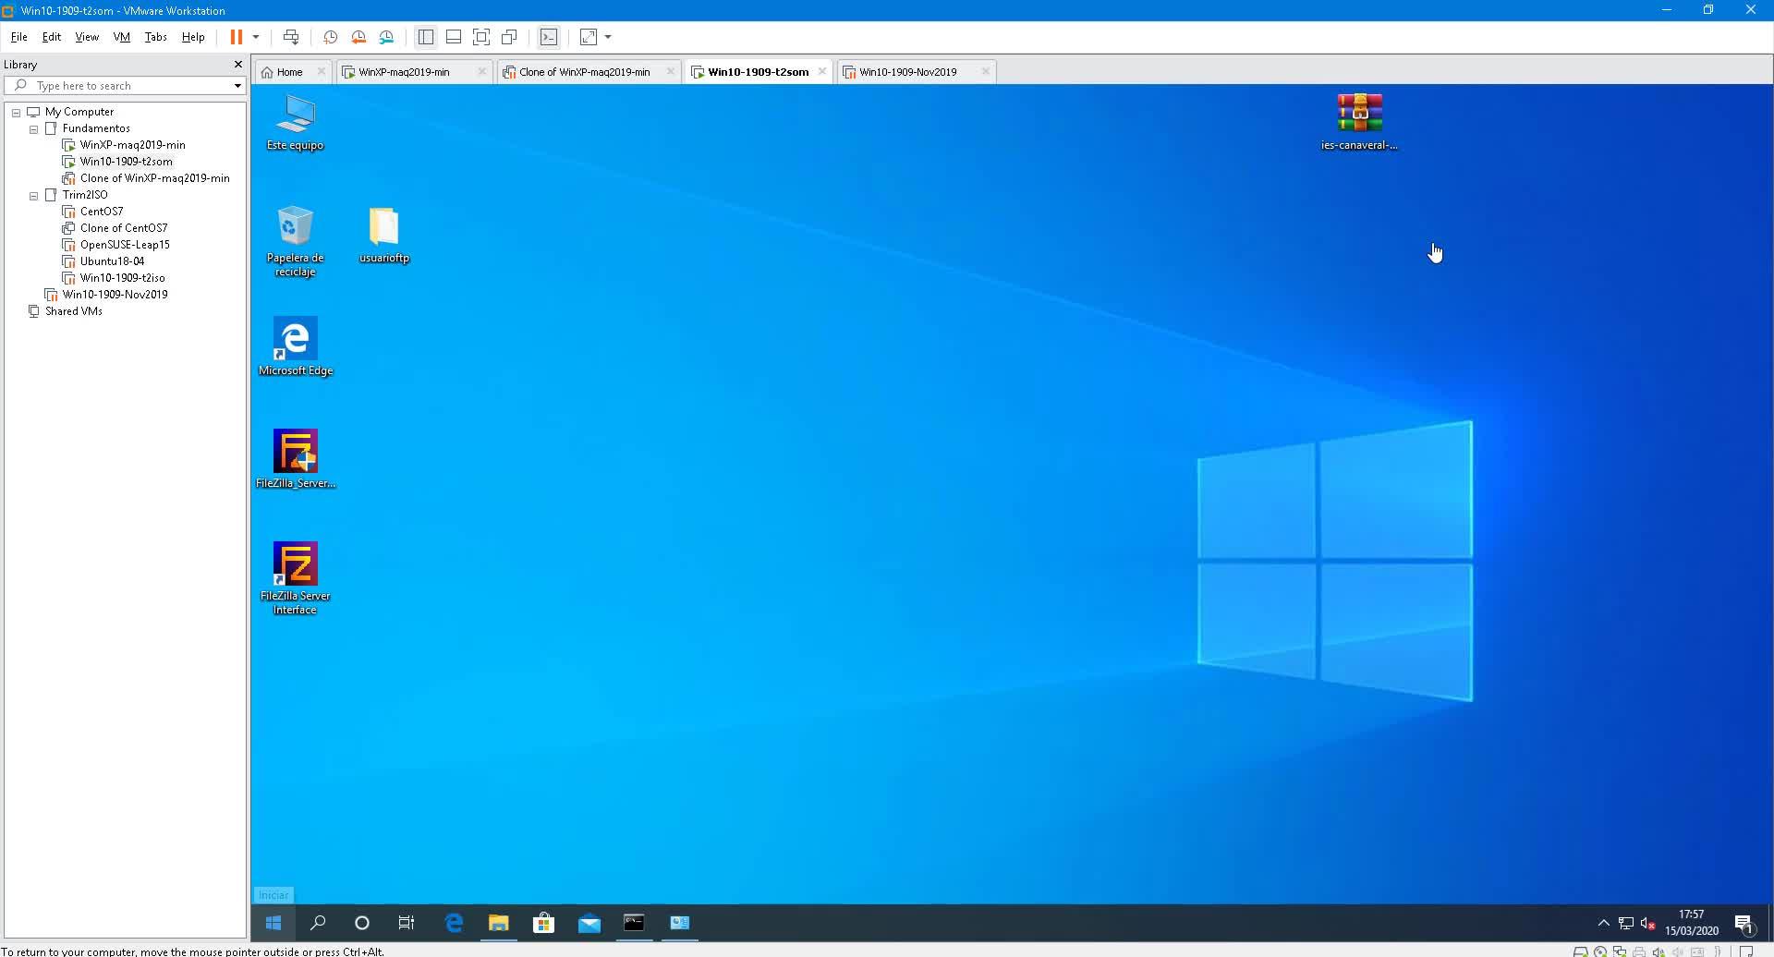Switch to the Clone of WinXP-maq2019-min tab
This screenshot has height=957, width=1774.
(x=584, y=72)
